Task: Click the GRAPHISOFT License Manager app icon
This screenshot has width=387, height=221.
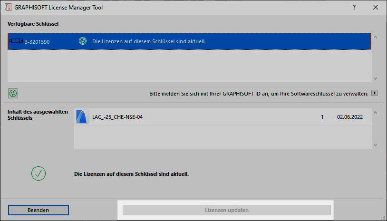Action: pyautogui.click(x=8, y=7)
